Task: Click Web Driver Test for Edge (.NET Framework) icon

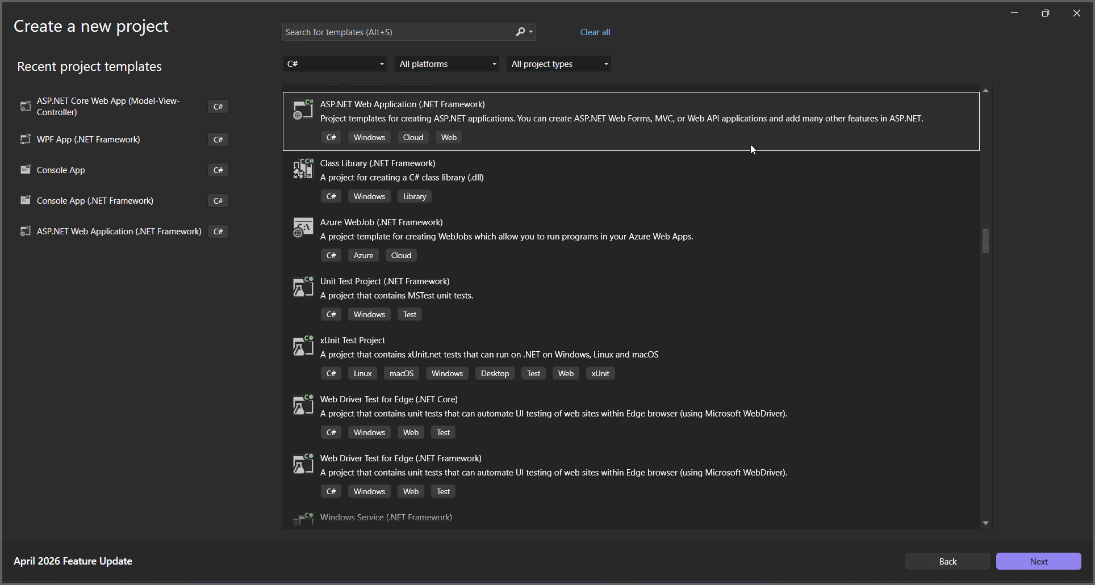Action: point(303,463)
